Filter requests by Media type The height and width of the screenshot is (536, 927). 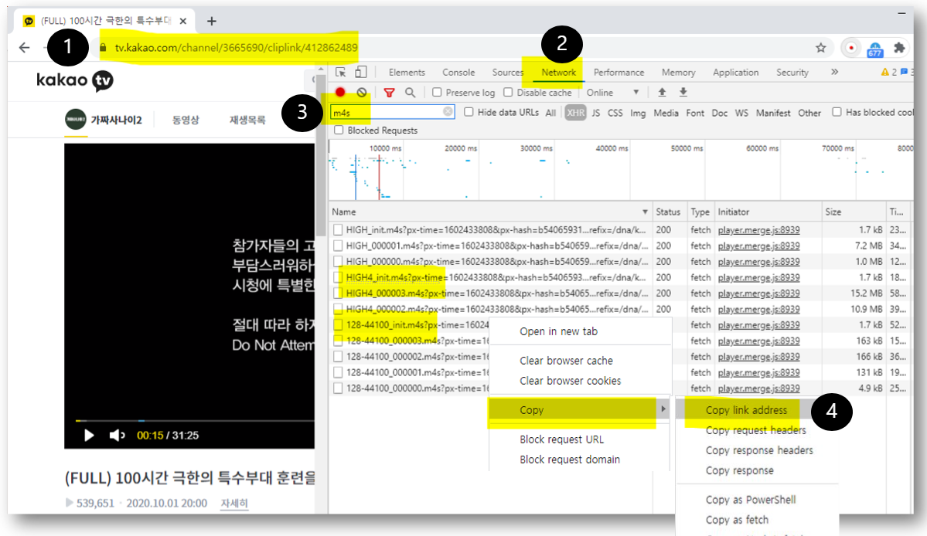pos(666,112)
